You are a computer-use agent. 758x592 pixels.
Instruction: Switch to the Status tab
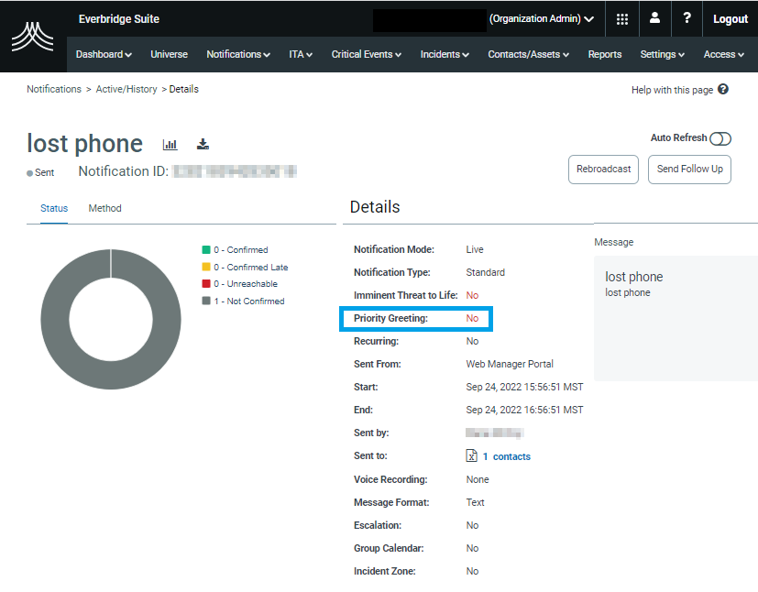coord(54,208)
